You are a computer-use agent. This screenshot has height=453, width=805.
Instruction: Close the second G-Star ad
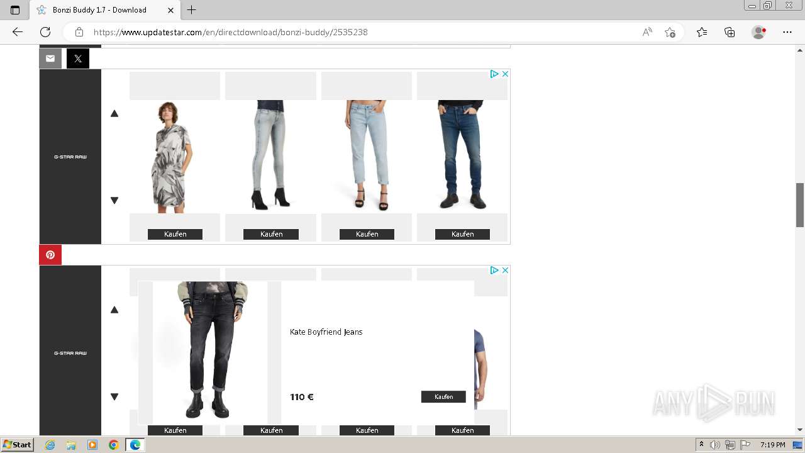504,270
